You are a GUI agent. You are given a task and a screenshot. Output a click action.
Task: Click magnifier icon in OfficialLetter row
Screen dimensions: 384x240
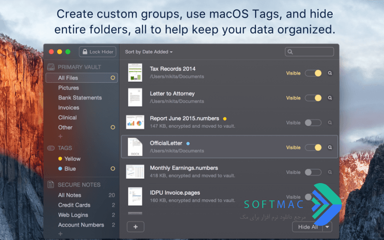(330, 148)
